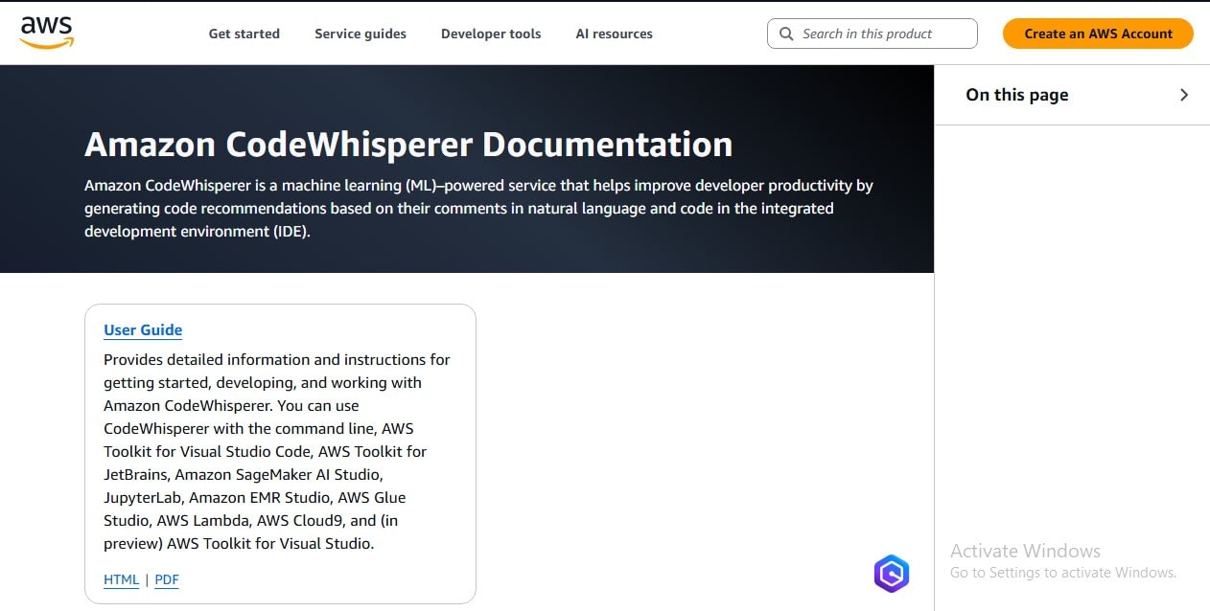Click the Amazon CodeWhisperer Documentation title
Image resolution: width=1210 pixels, height=611 pixels.
pos(408,145)
